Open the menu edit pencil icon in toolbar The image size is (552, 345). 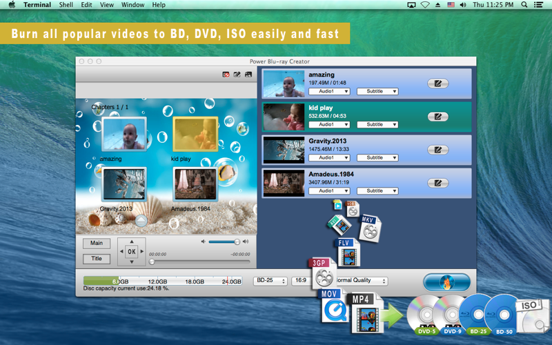click(237, 75)
